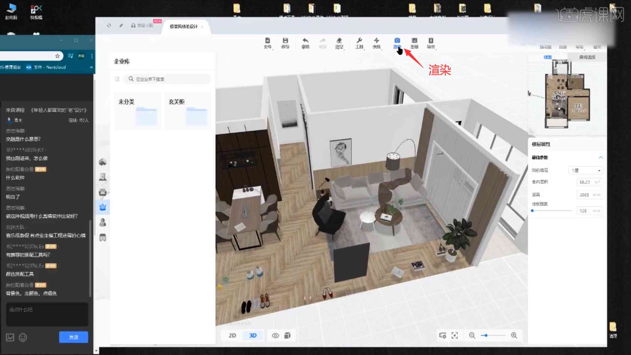Click the 导出 (Export) toolbar icon
Screen dimensions: 631x355
coord(431,43)
